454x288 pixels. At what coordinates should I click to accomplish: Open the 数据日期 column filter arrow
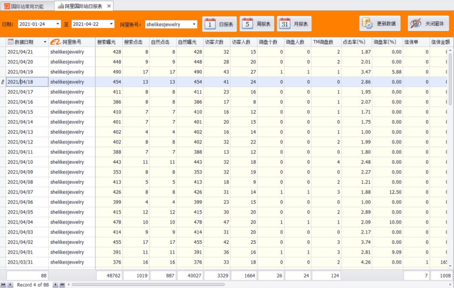[45, 42]
